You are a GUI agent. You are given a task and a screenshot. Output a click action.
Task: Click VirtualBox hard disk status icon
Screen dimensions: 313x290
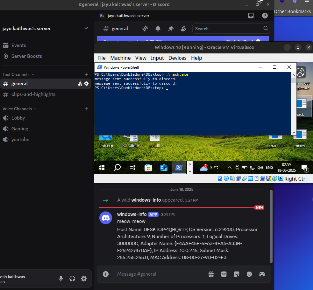220,178
